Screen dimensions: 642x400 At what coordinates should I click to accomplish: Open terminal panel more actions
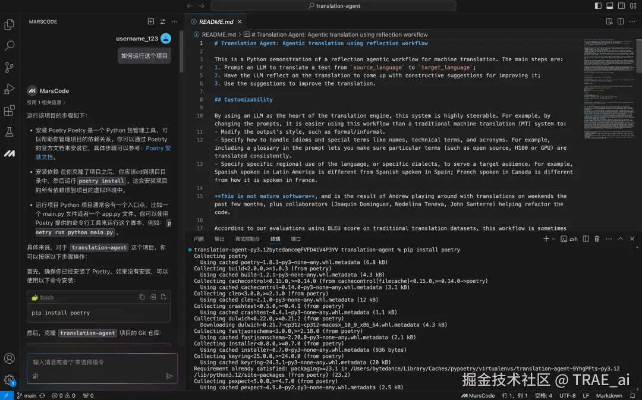click(x=609, y=239)
